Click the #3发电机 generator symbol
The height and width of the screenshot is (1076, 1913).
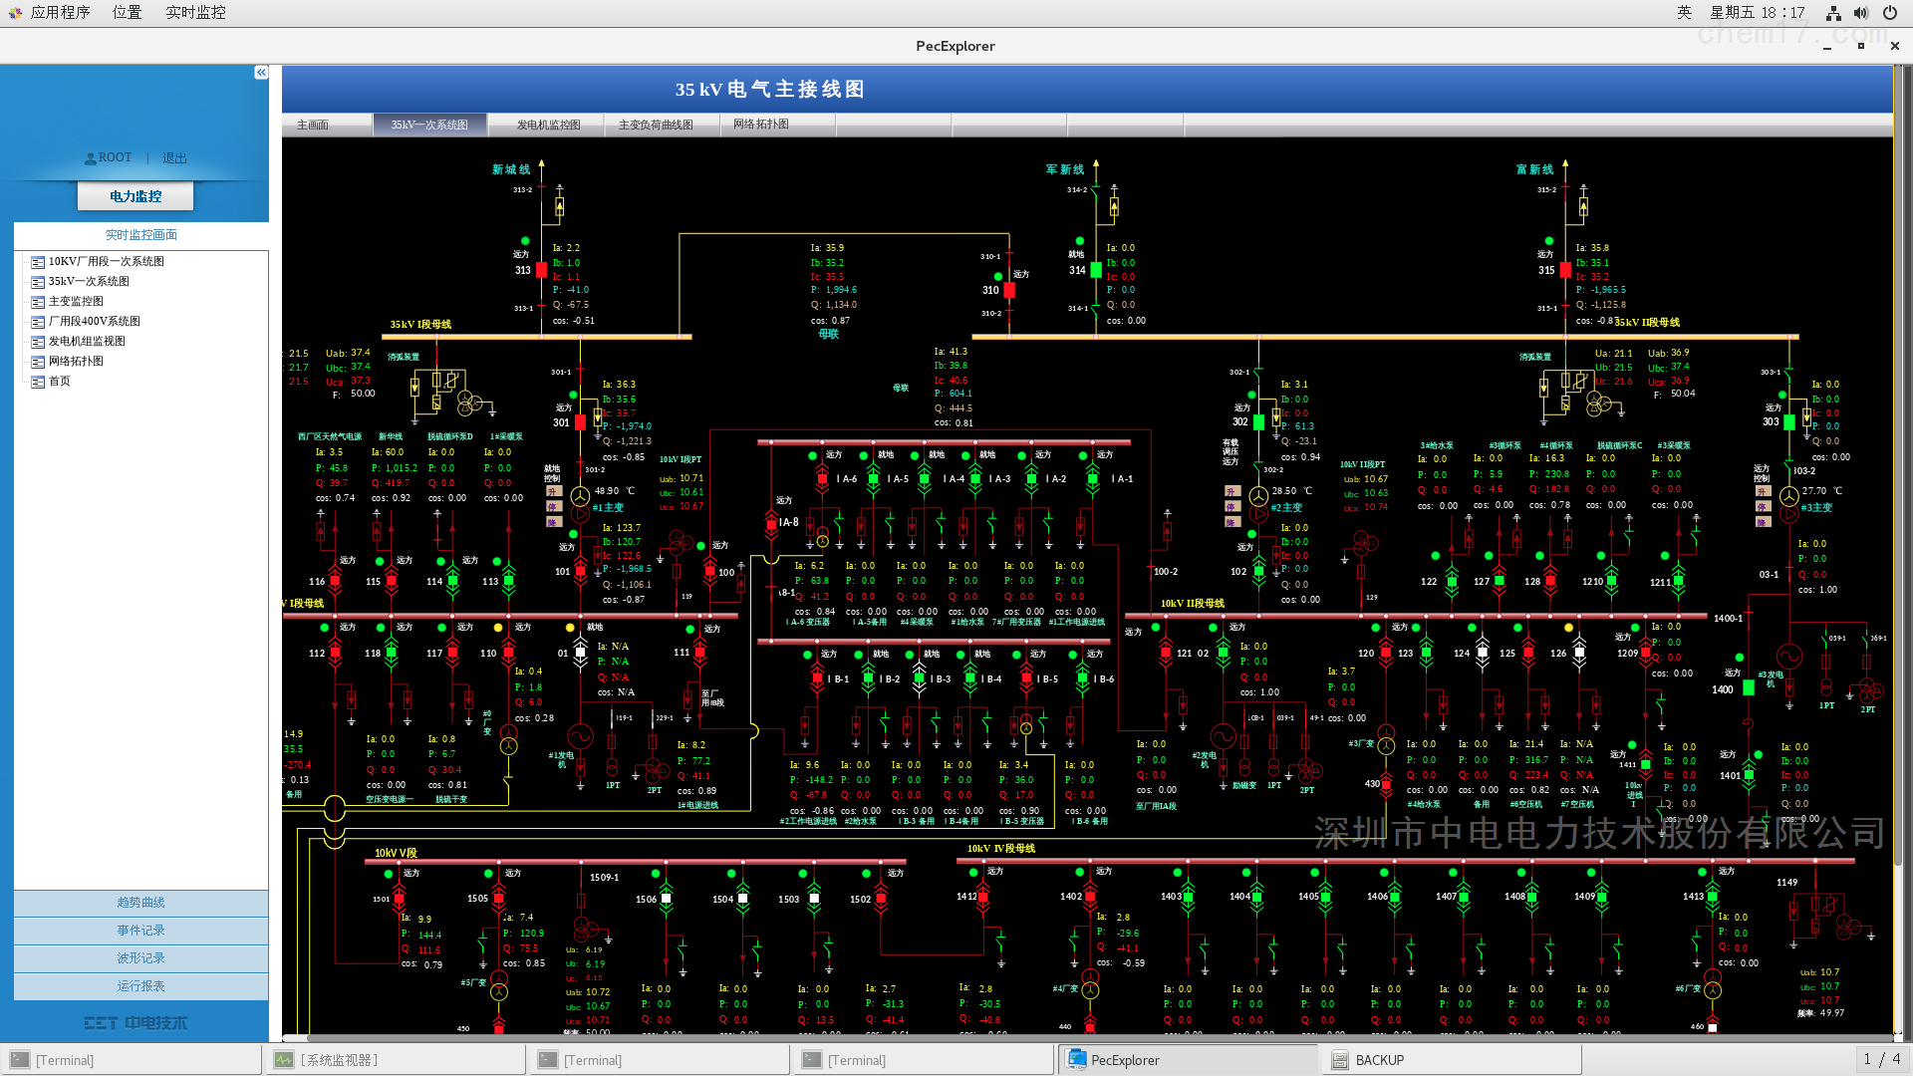tap(1789, 656)
